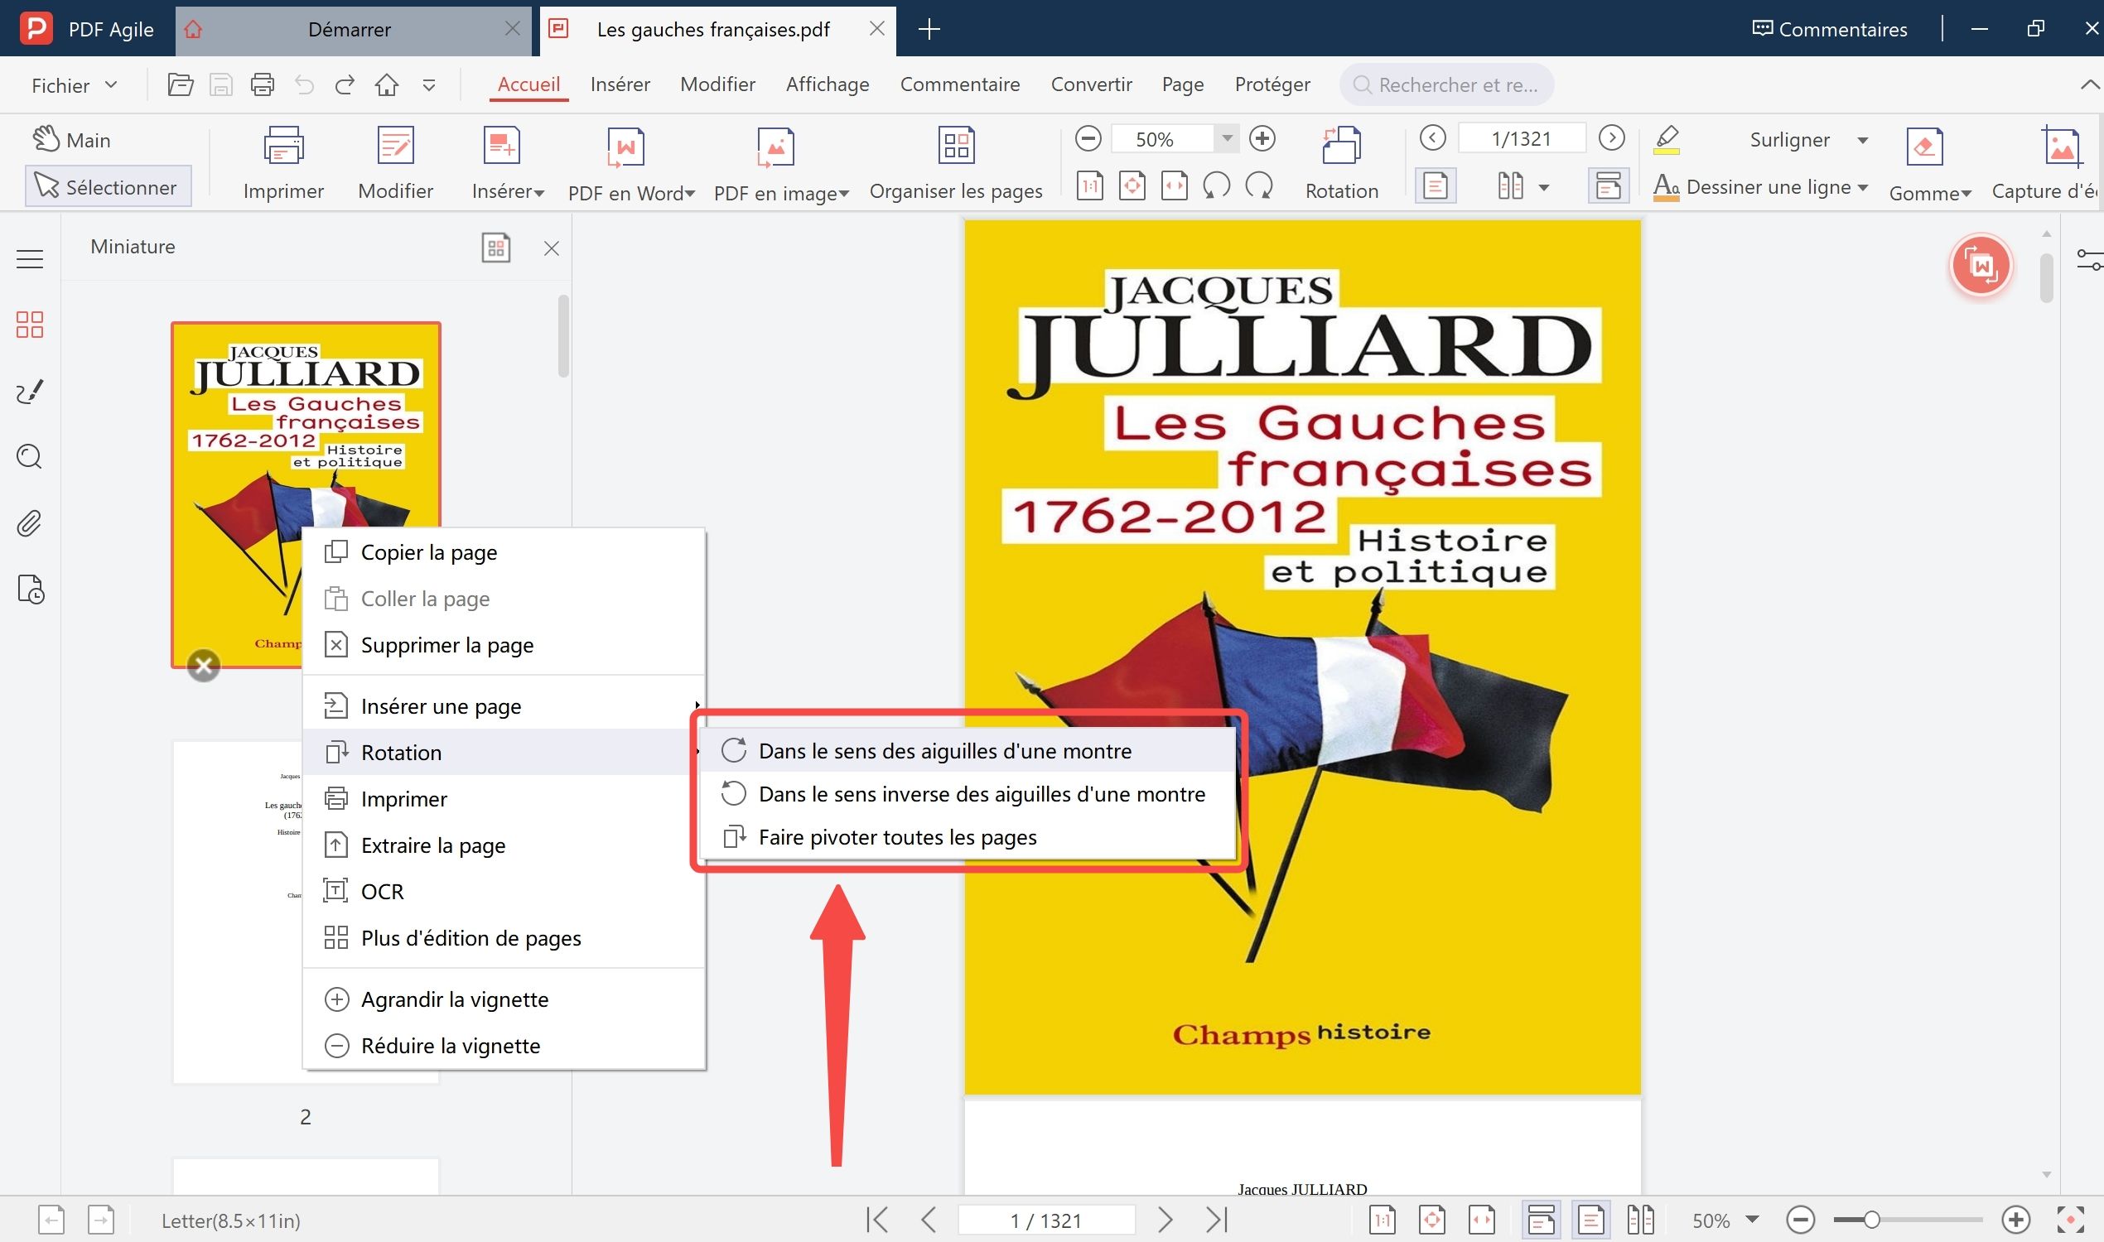Expand the Fichier menu
The width and height of the screenshot is (2104, 1242).
pos(74,85)
